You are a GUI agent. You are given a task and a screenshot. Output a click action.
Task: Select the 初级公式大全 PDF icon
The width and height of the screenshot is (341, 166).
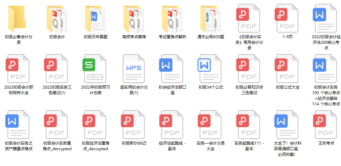pos(286,69)
